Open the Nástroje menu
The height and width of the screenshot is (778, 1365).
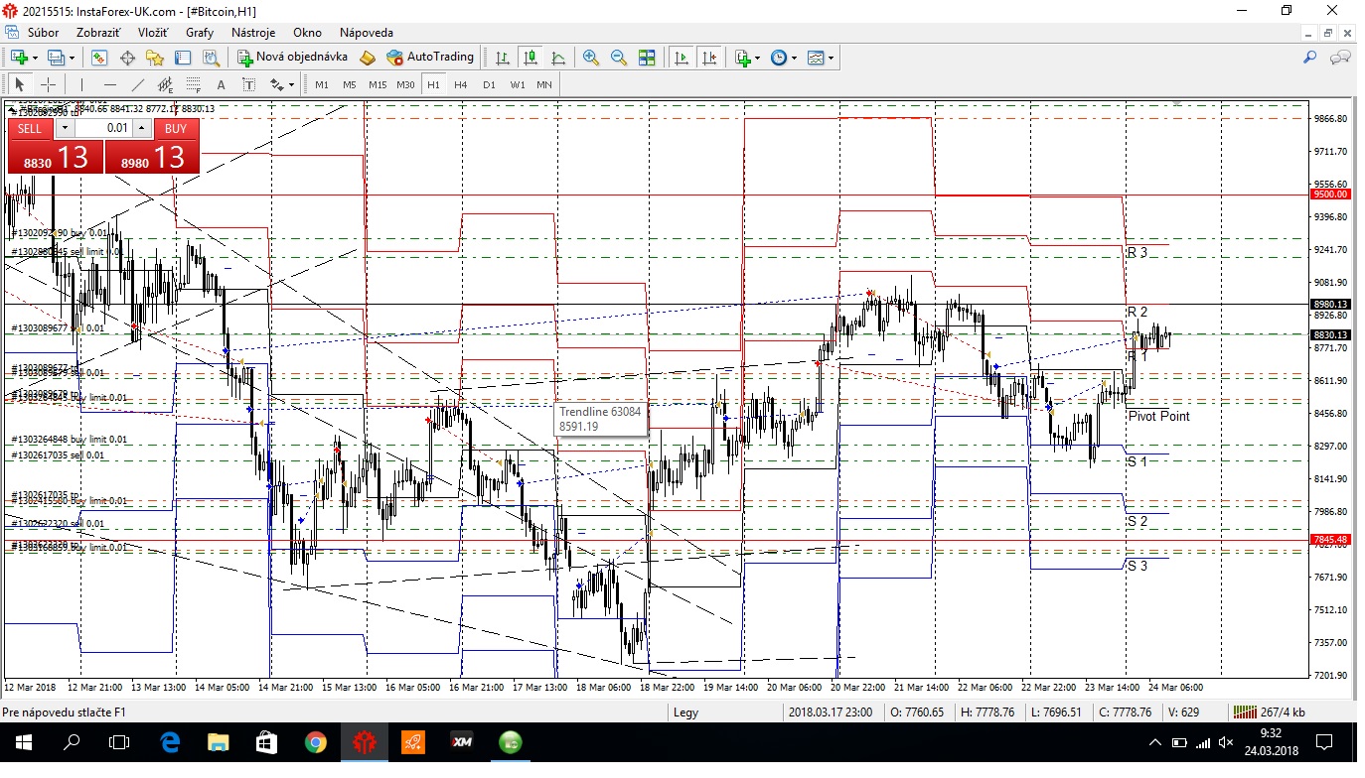[253, 33]
